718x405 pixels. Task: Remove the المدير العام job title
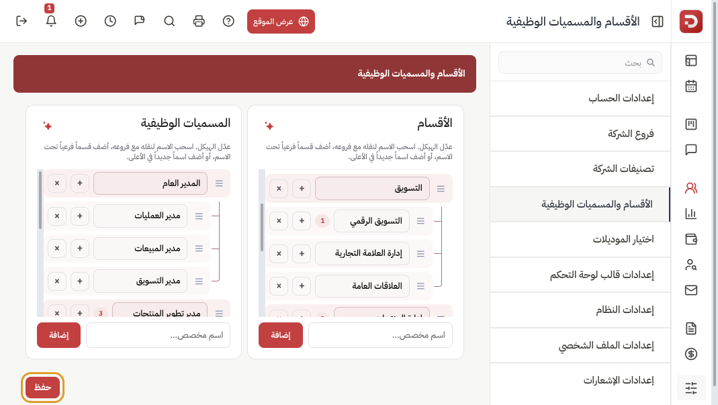57,183
